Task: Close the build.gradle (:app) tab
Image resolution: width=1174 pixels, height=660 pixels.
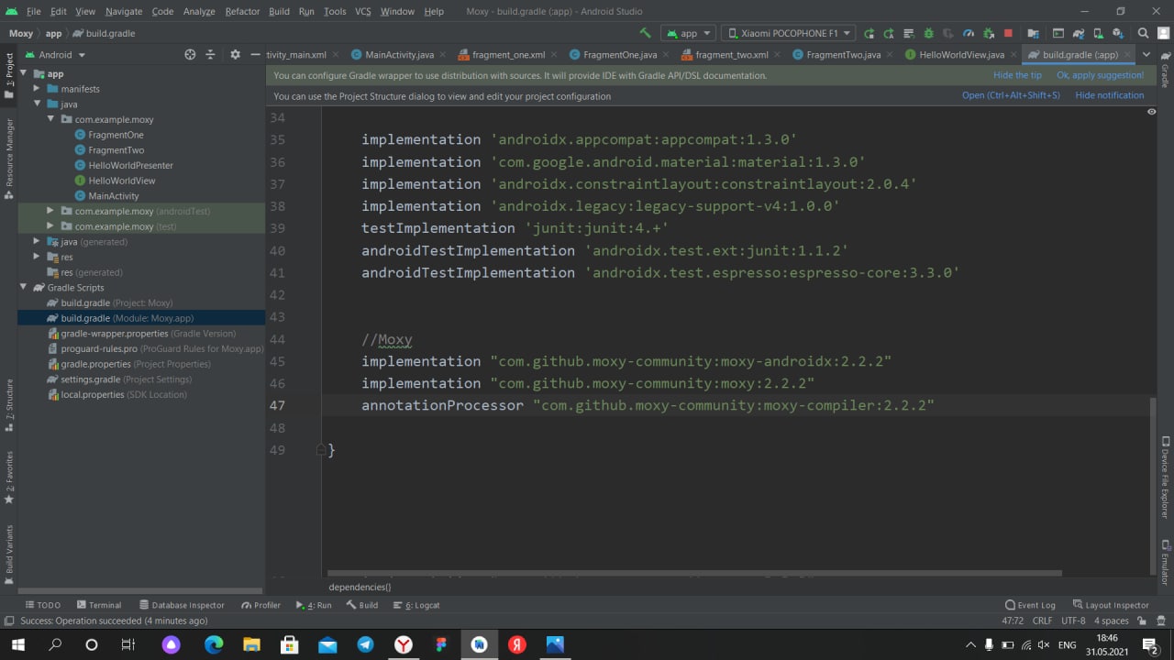Action: 1127,55
